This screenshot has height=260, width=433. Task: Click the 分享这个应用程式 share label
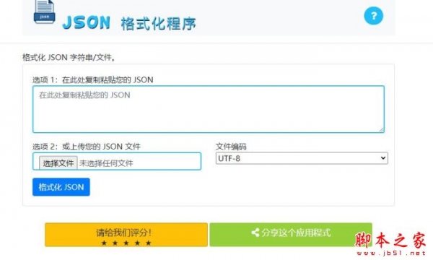point(296,233)
